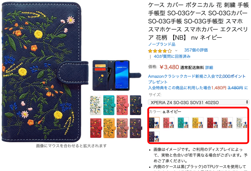Select the purple swatch in second row
The width and height of the screenshot is (251, 171).
coord(154,137)
